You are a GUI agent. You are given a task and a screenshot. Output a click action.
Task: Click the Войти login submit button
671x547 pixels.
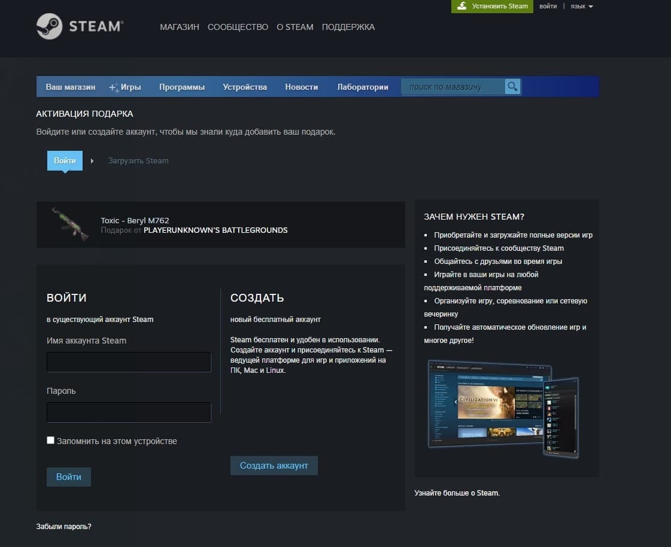pyautogui.click(x=68, y=477)
